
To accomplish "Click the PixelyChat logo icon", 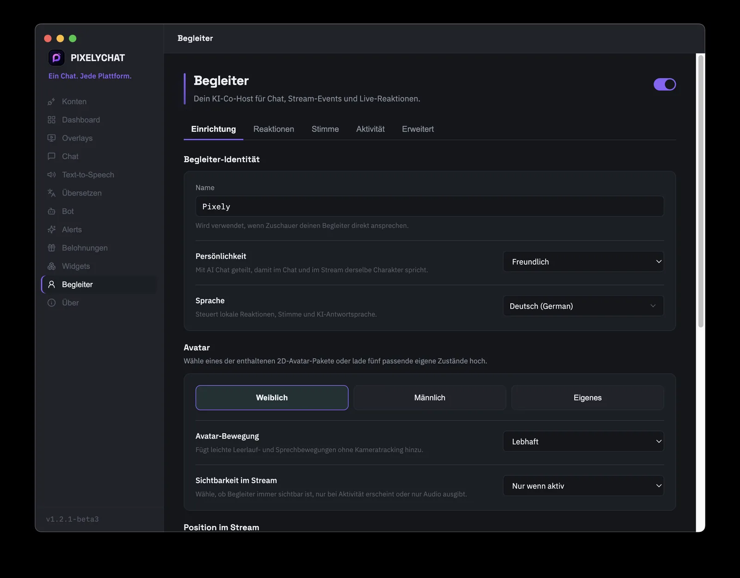I will (x=56, y=58).
